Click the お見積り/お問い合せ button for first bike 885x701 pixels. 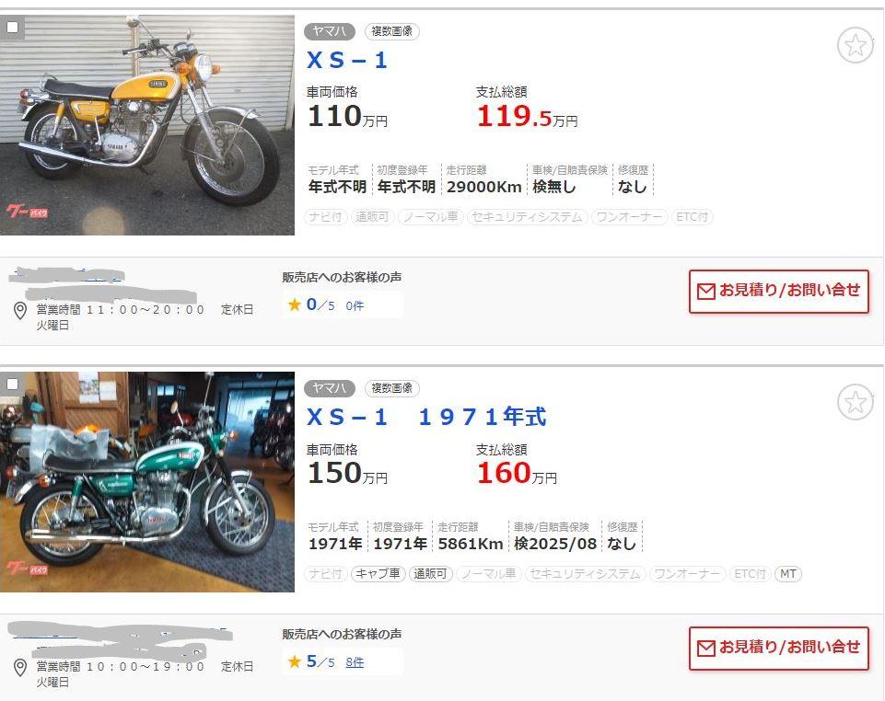tap(779, 291)
